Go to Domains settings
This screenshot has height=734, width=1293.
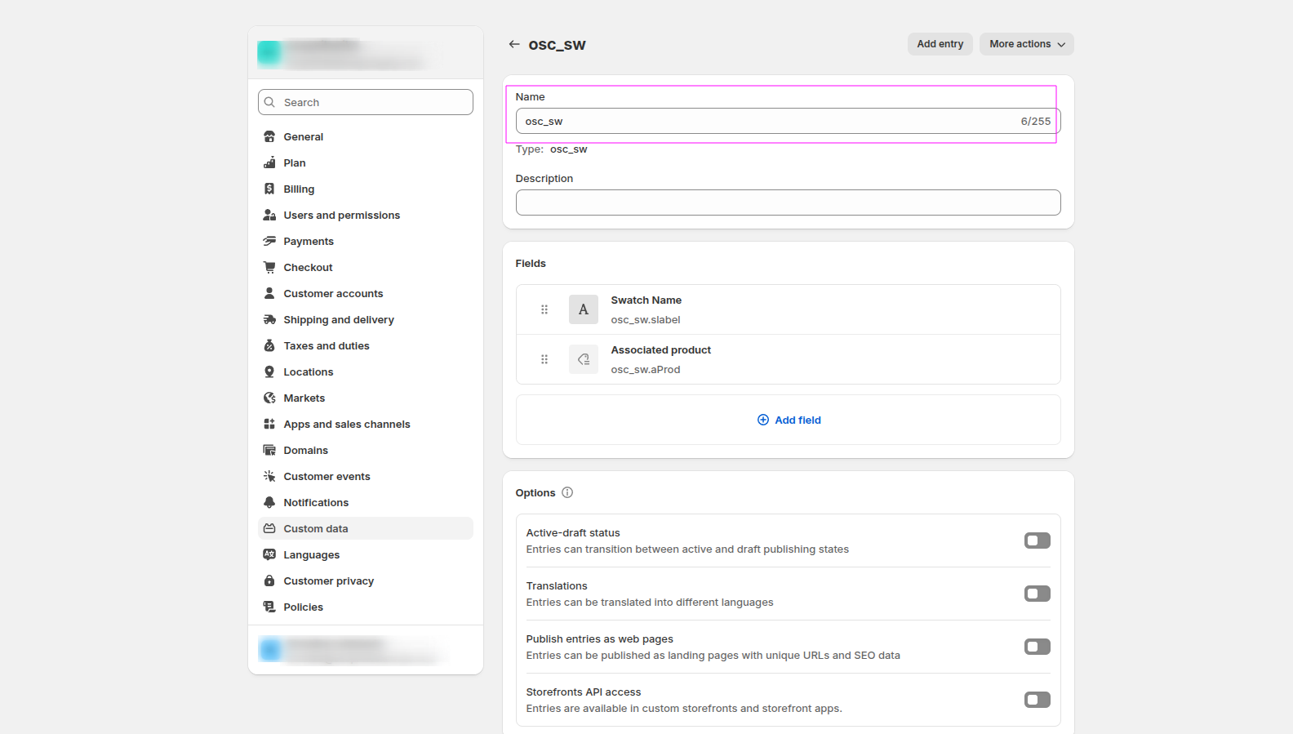click(366, 450)
